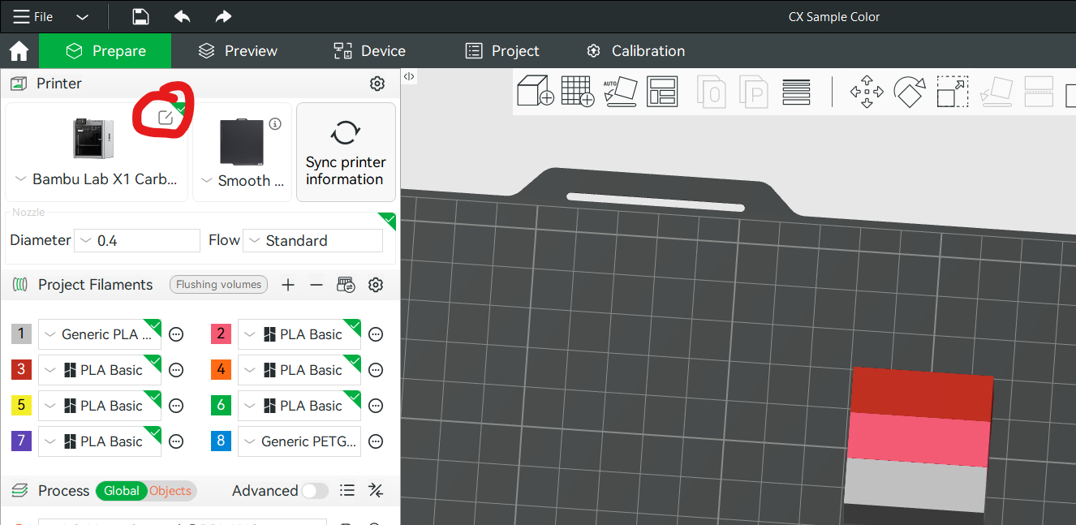Add a primitive cube to plate
The width and height of the screenshot is (1076, 525).
click(x=535, y=91)
